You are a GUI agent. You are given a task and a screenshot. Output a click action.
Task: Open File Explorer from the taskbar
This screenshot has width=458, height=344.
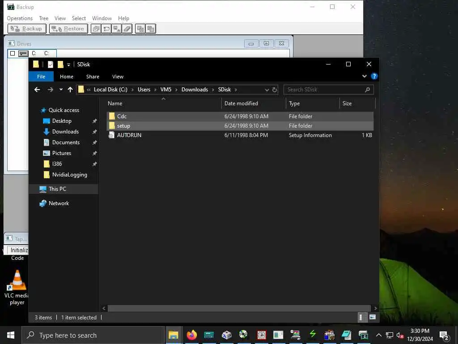click(x=174, y=335)
